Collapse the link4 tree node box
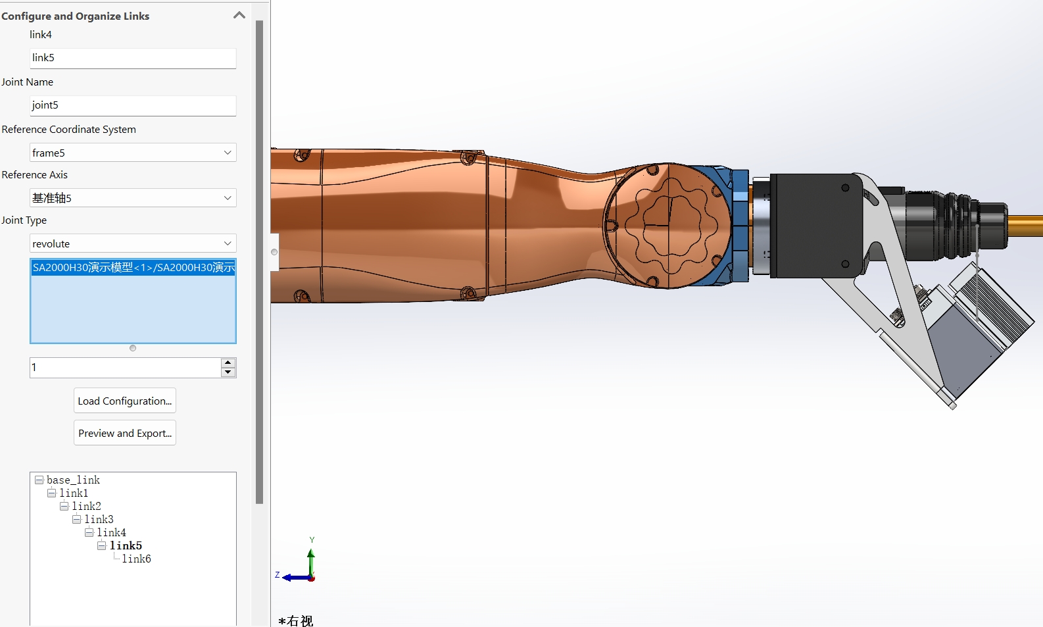 [89, 533]
